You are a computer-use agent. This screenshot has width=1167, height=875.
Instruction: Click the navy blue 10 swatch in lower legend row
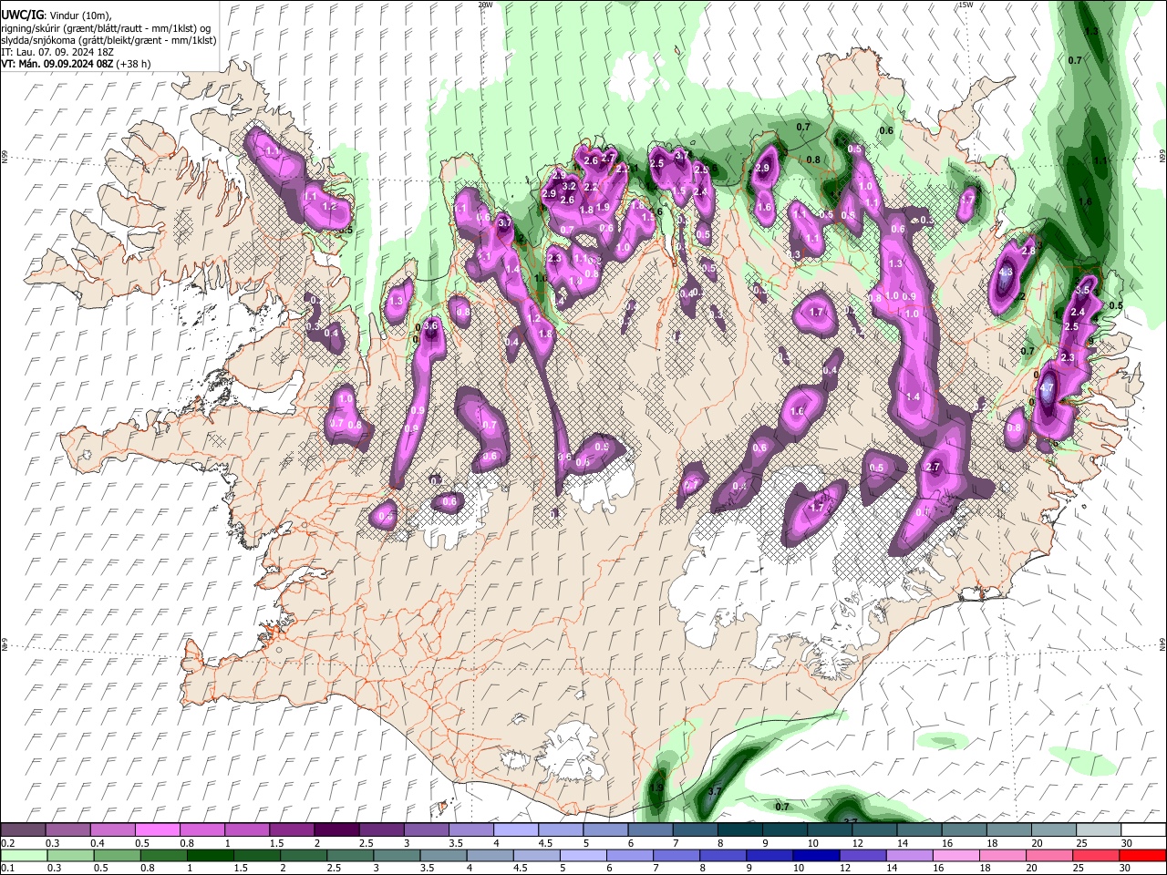pyautogui.click(x=817, y=855)
